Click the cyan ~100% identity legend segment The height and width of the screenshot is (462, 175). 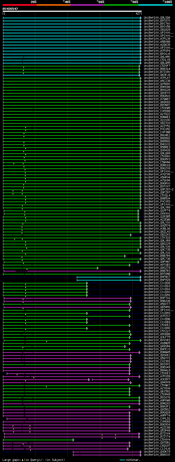(155, 5)
